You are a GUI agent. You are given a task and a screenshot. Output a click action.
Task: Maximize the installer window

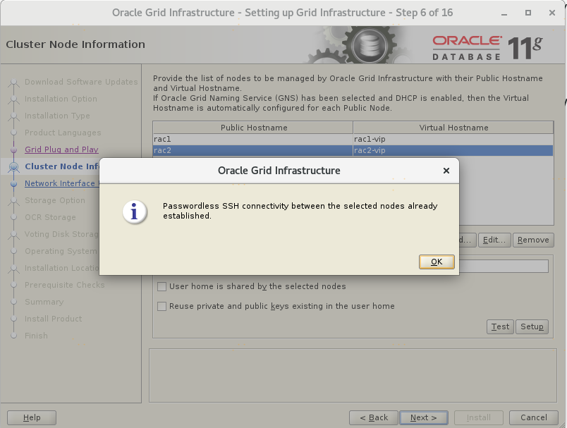[x=528, y=13]
